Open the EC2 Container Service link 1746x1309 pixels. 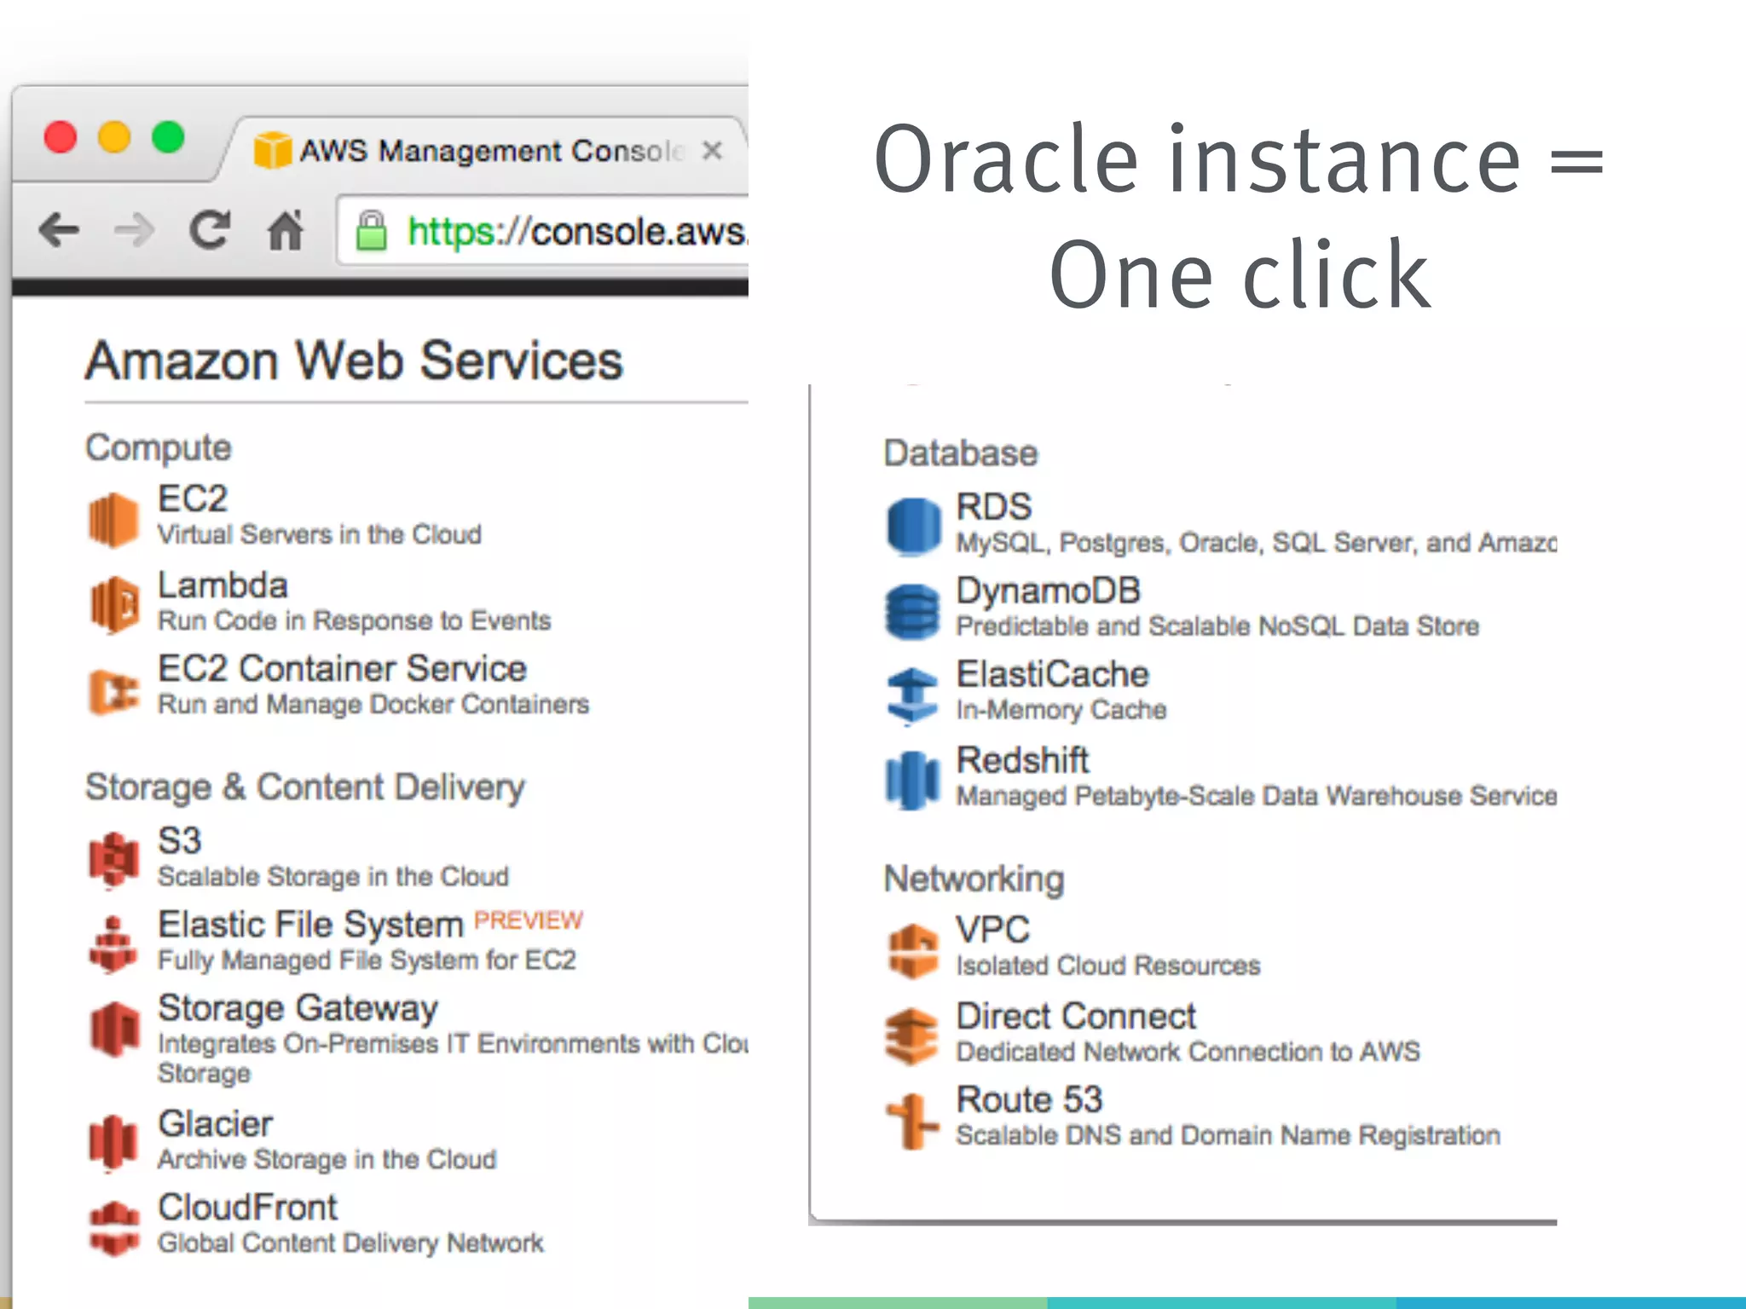[343, 668]
